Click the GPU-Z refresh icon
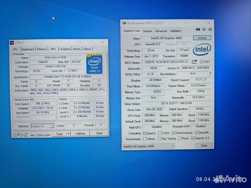The width and height of the screenshot is (251, 188). click(x=204, y=30)
